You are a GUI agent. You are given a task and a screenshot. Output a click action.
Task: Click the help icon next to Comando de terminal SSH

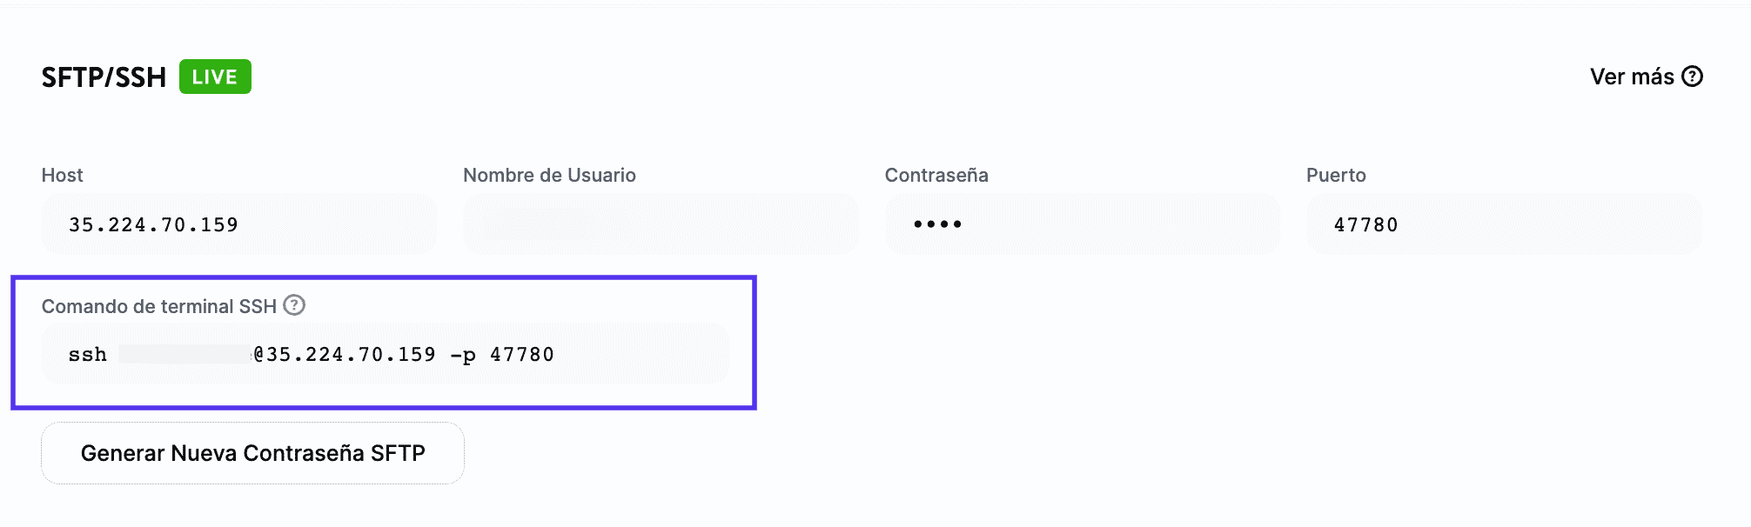pos(294,305)
